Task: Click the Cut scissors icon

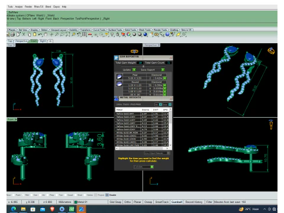Action: point(24,34)
